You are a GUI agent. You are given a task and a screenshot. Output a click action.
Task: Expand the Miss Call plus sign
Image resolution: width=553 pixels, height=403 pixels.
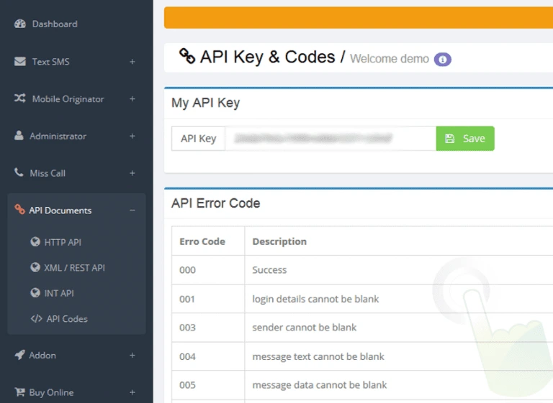point(132,173)
